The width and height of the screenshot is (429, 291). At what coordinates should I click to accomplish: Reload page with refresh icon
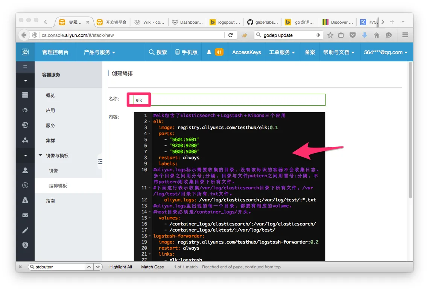[230, 35]
